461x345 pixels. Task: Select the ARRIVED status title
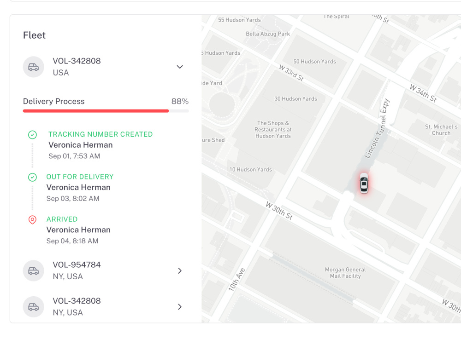click(62, 219)
